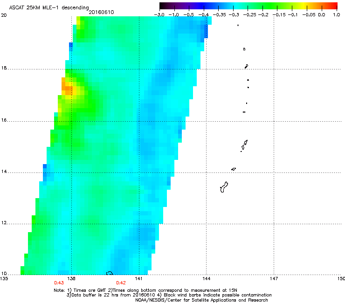The width and height of the screenshot is (345, 303).
Task: Click the red time stamp 0:43
Action: coord(59,283)
